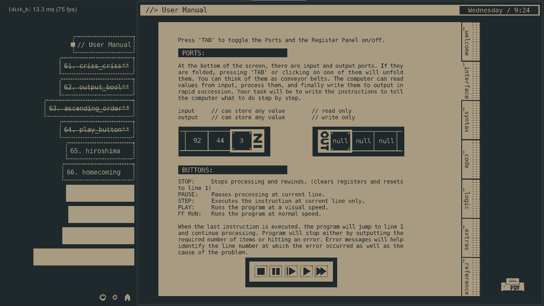The height and width of the screenshot is (306, 544).
Task: Click the first null output cell
Action: coord(340,141)
